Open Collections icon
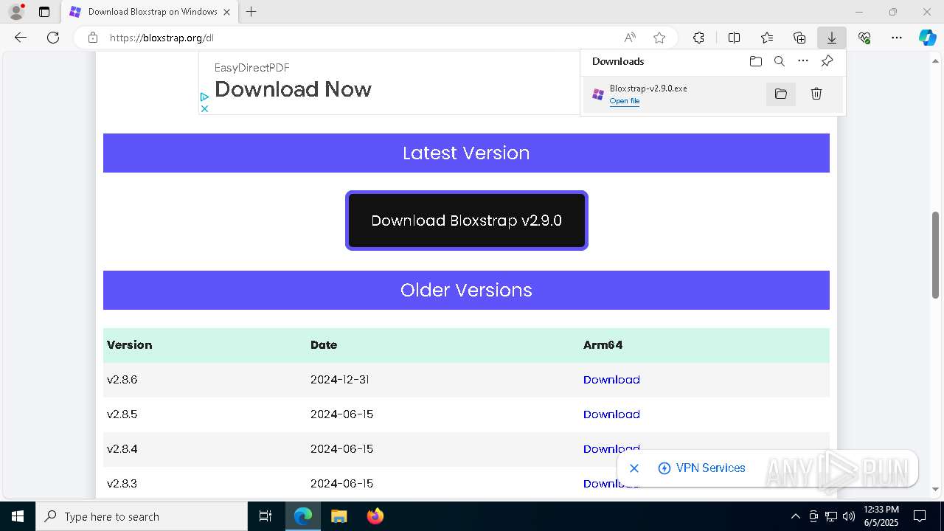Screen dimensions: 944x531 click(x=799, y=38)
